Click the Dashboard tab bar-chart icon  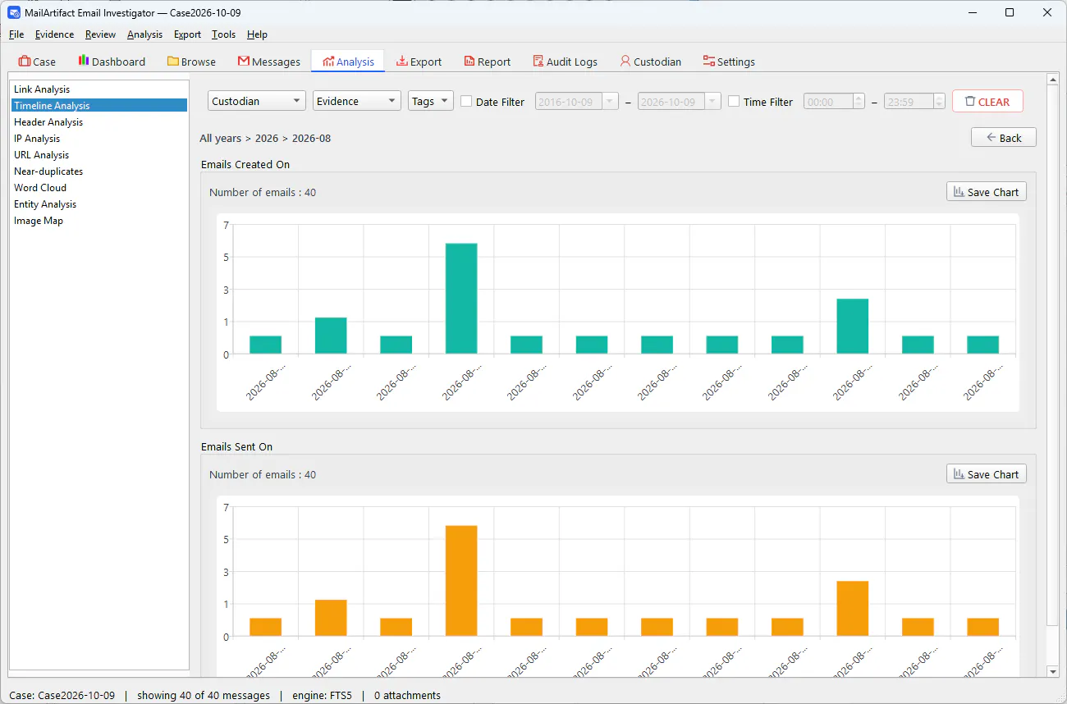[x=84, y=61]
